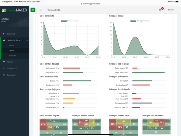Viewport: 181px width, 136px height.
Task: Expand the Configuración menu arrow
Action: (27, 69)
